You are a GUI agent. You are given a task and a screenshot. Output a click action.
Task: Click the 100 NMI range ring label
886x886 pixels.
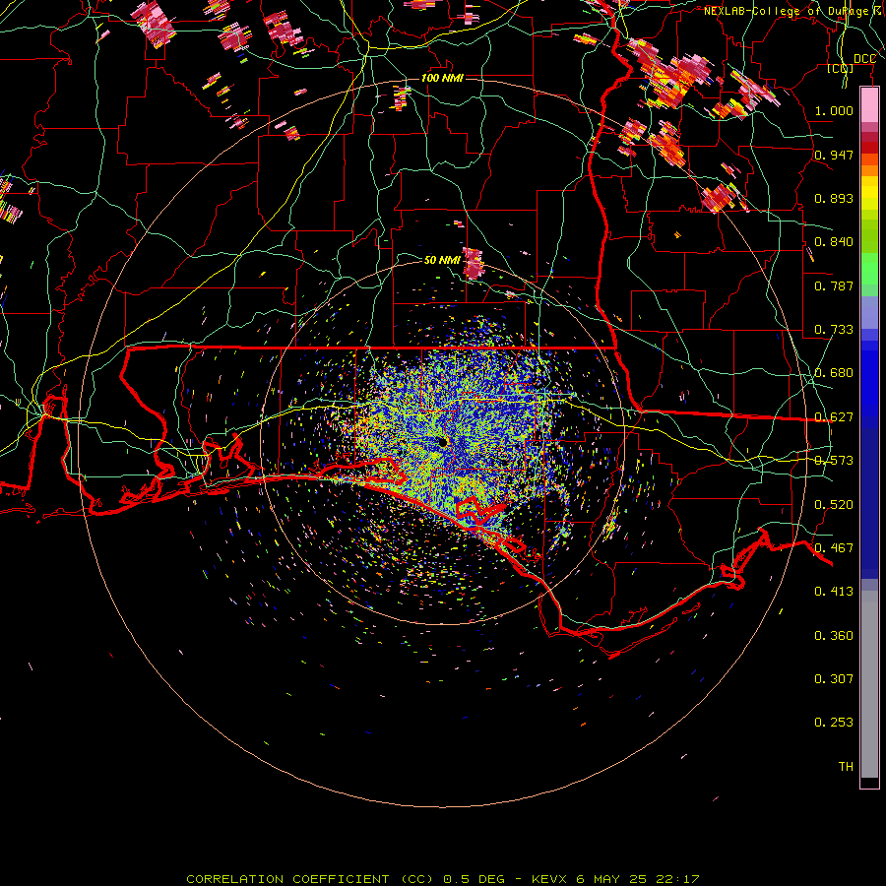point(442,78)
